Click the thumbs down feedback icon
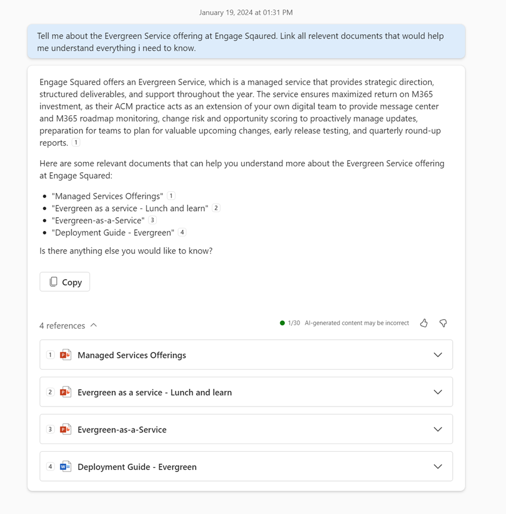This screenshot has width=506, height=514. (x=443, y=323)
